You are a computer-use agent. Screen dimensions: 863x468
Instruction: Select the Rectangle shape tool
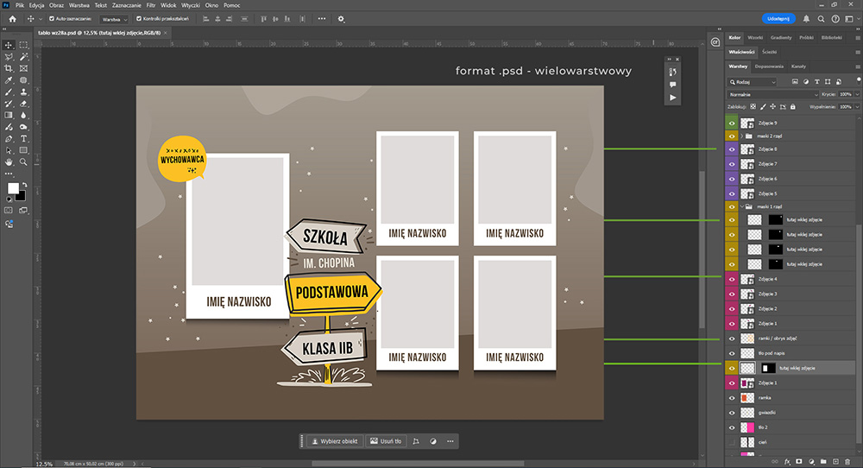click(23, 150)
